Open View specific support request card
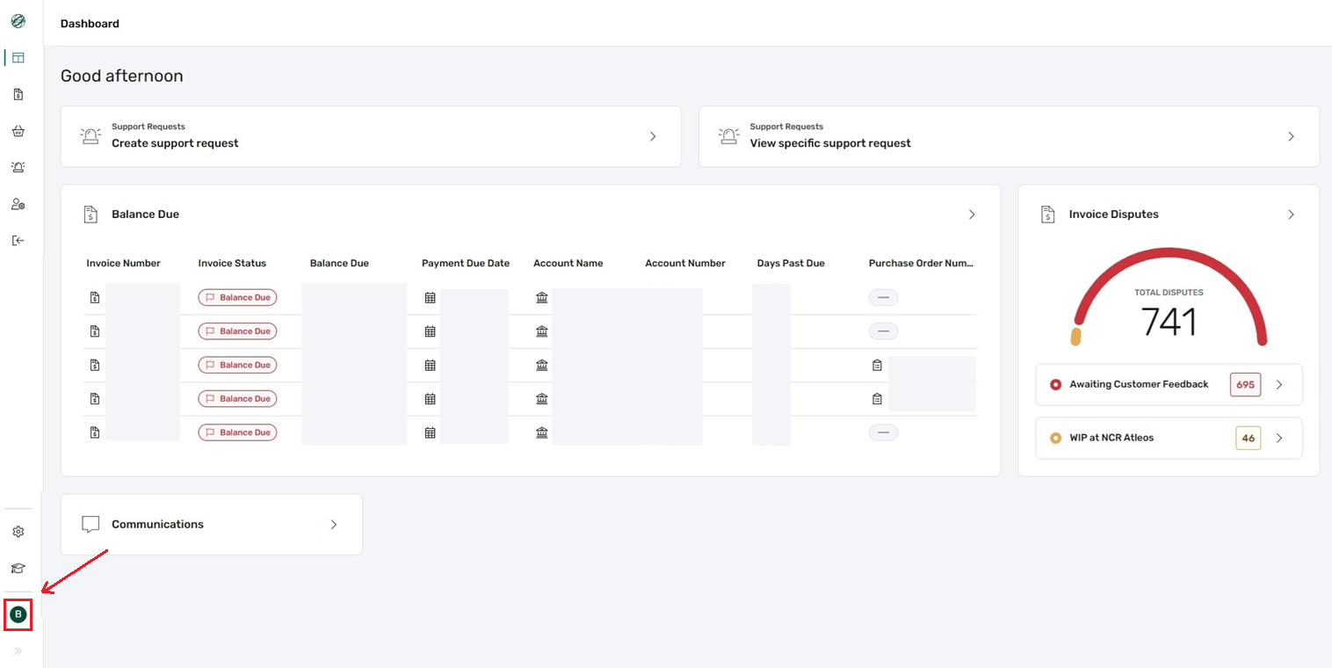The image size is (1332, 668). point(1009,136)
